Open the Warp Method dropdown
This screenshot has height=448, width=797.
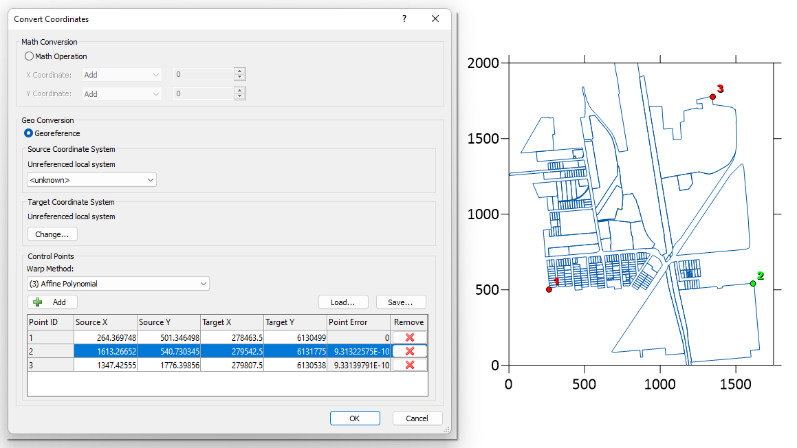click(x=117, y=283)
